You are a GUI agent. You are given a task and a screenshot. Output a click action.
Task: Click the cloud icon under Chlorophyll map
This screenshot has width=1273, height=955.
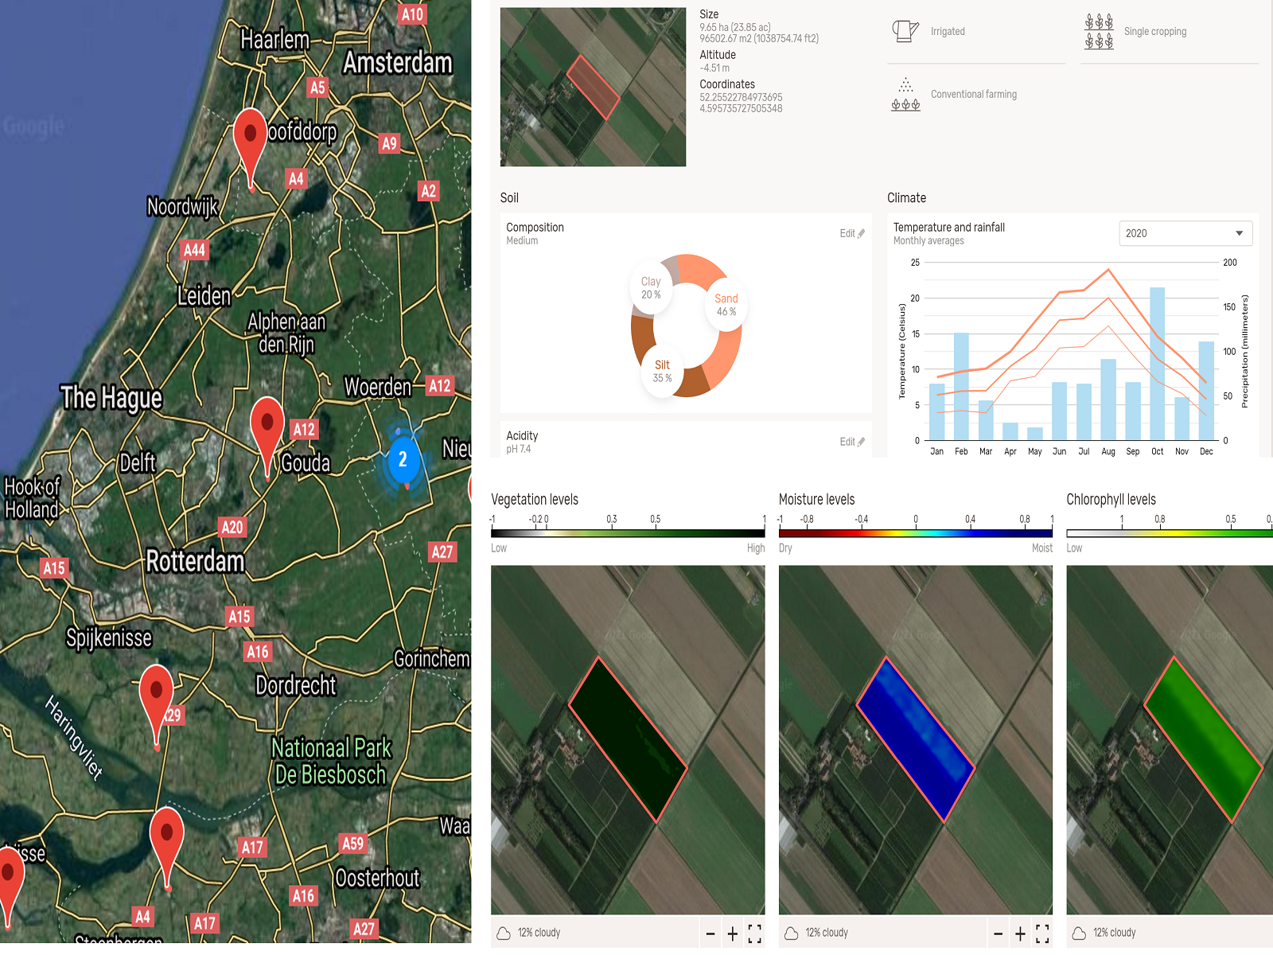[x=1079, y=933]
